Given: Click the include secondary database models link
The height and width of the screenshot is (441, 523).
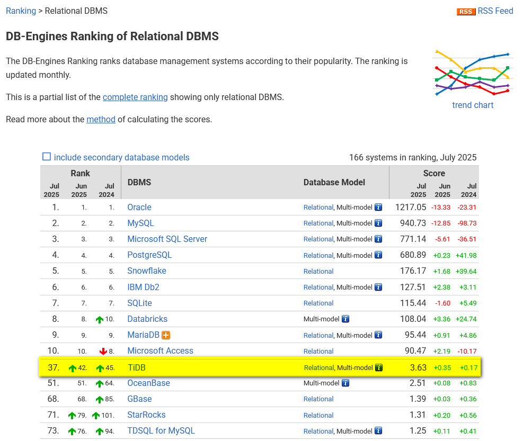Looking at the screenshot, I should 121,157.
